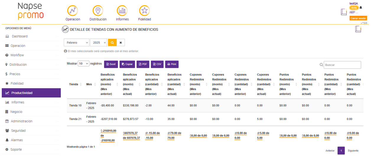This screenshot has height=156, width=371.
Task: Select Productividad in the sidebar menu
Action: pos(22,93)
